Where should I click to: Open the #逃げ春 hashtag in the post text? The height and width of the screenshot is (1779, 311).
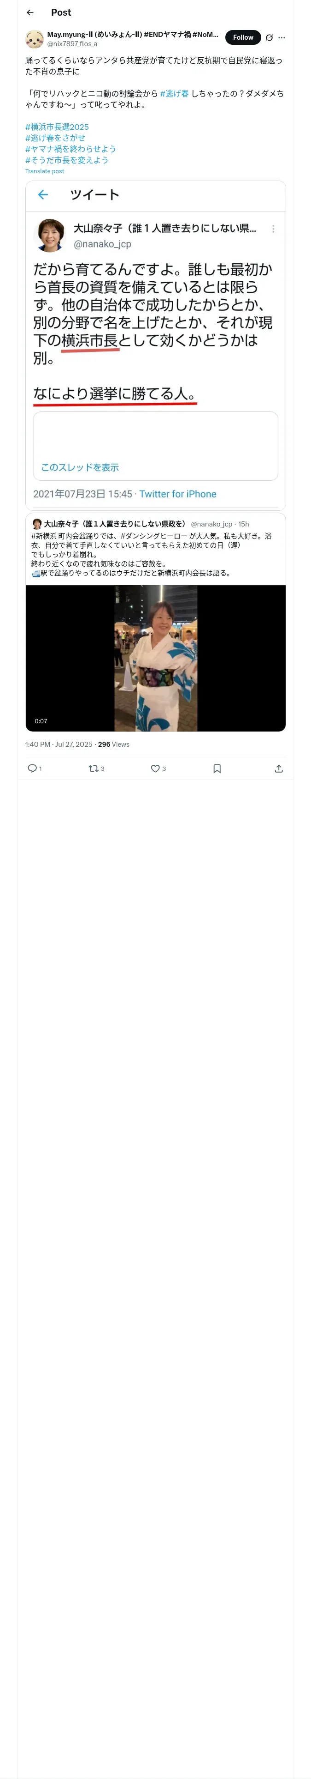point(175,93)
